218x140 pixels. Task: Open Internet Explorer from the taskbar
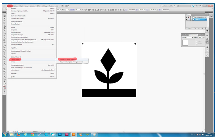click(x=25, y=135)
